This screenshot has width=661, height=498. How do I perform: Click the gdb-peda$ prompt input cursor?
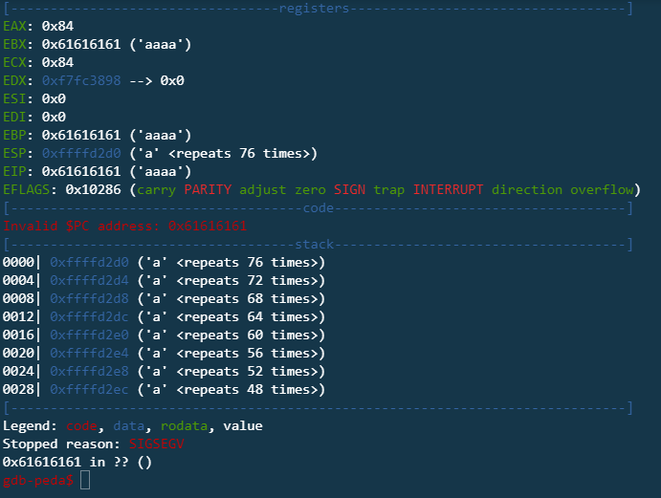tap(85, 480)
